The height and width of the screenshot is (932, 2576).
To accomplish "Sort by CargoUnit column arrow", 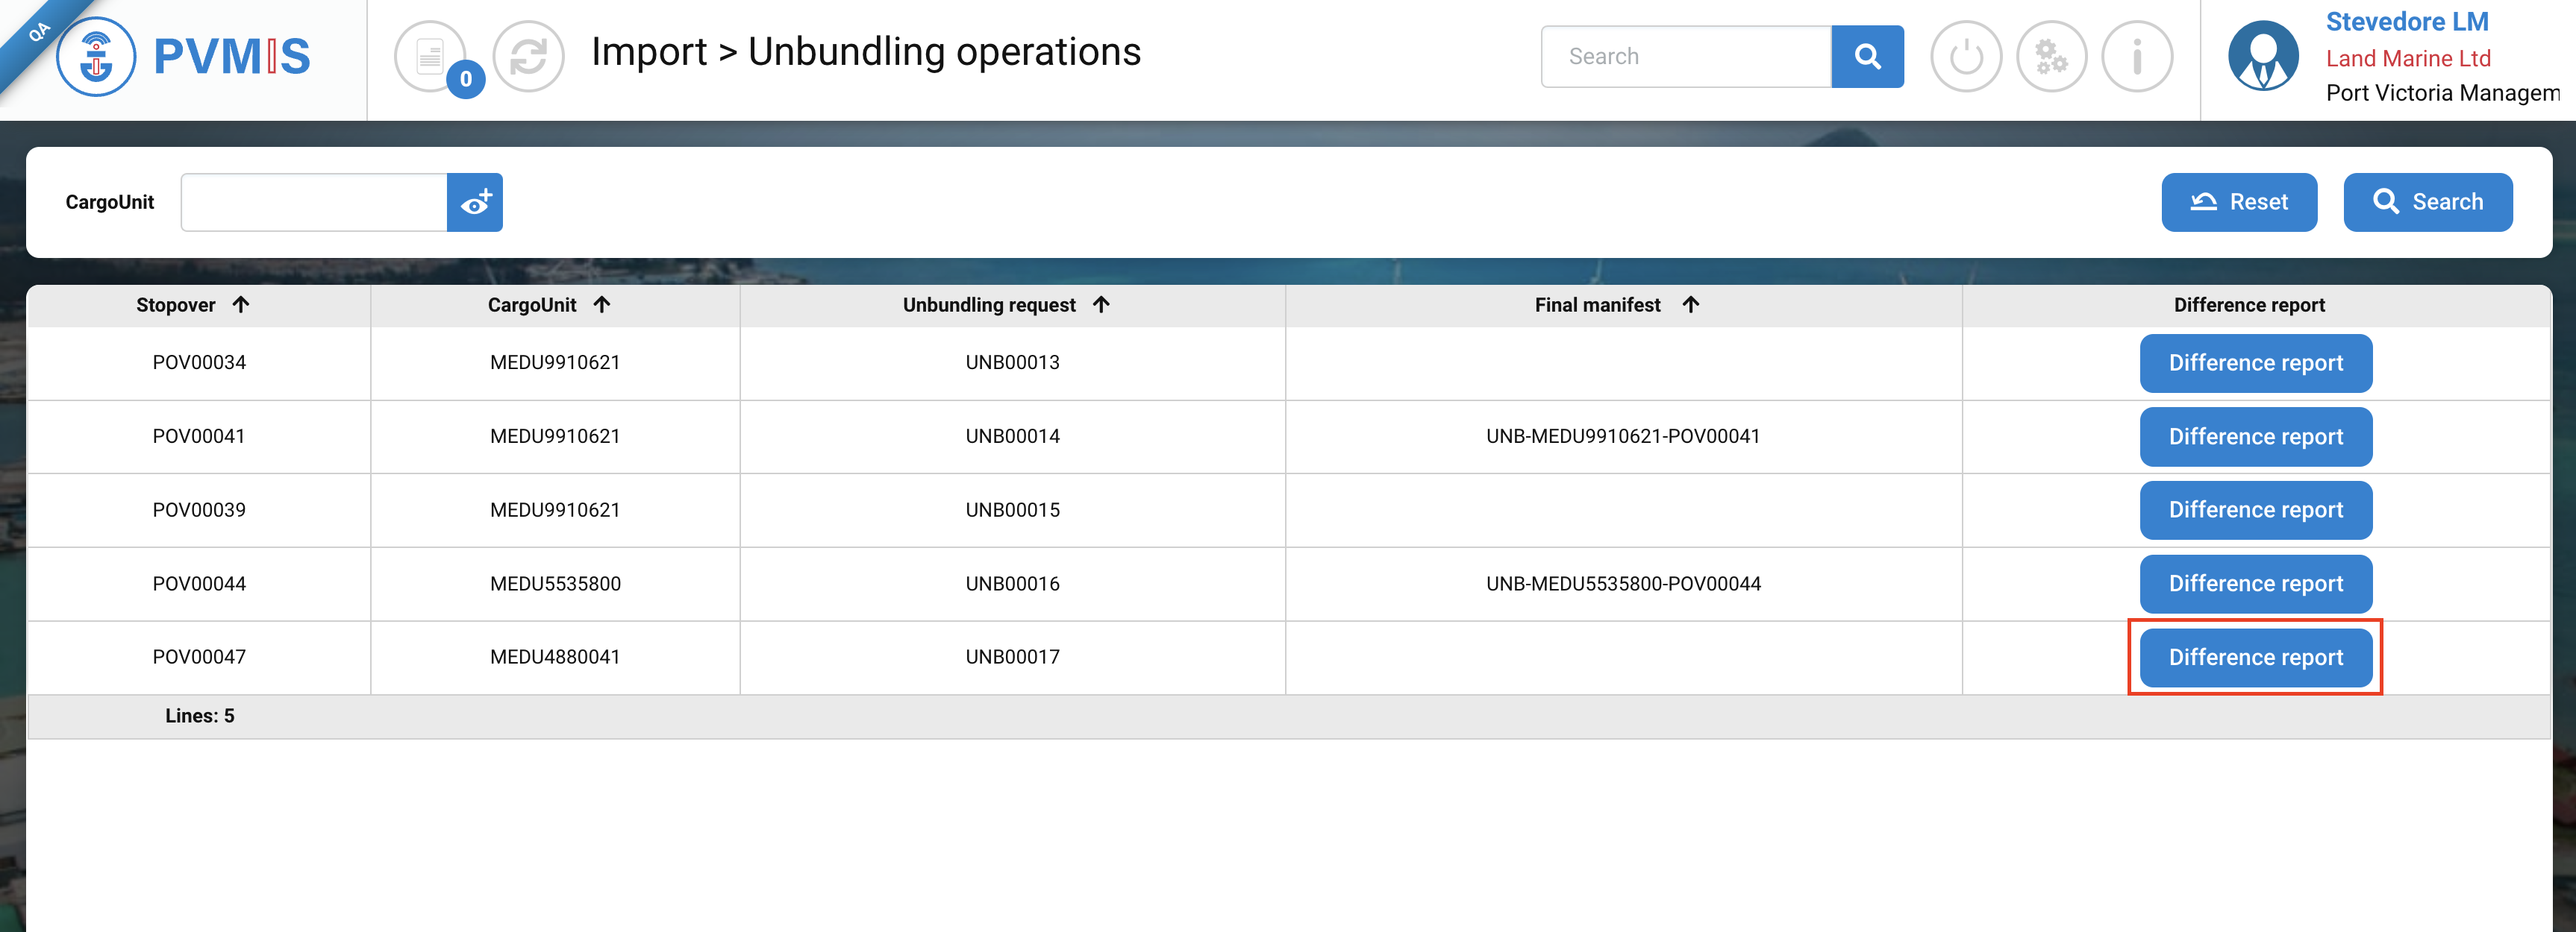I will (x=602, y=305).
